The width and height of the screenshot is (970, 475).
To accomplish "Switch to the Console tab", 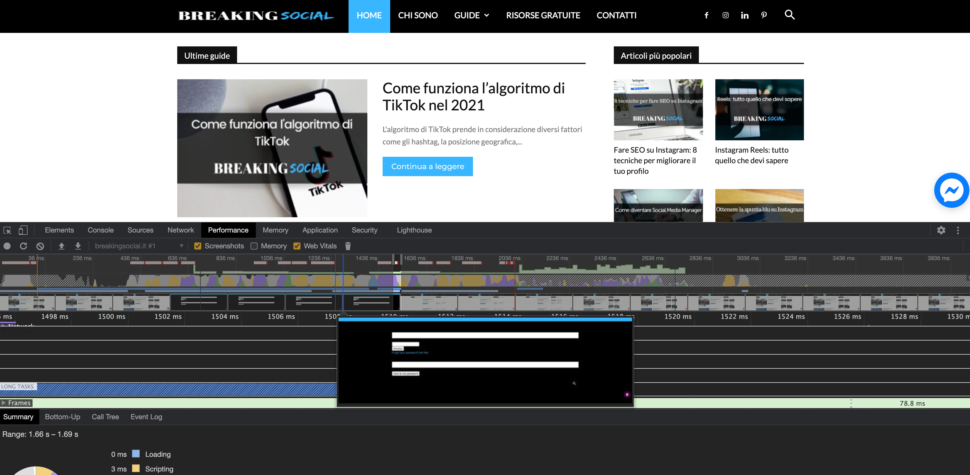I will point(101,230).
